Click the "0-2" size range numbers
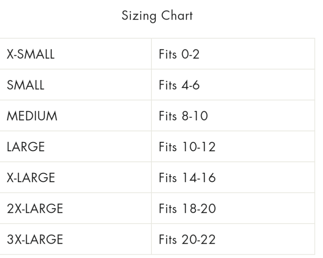323x258 pixels. 190,54
